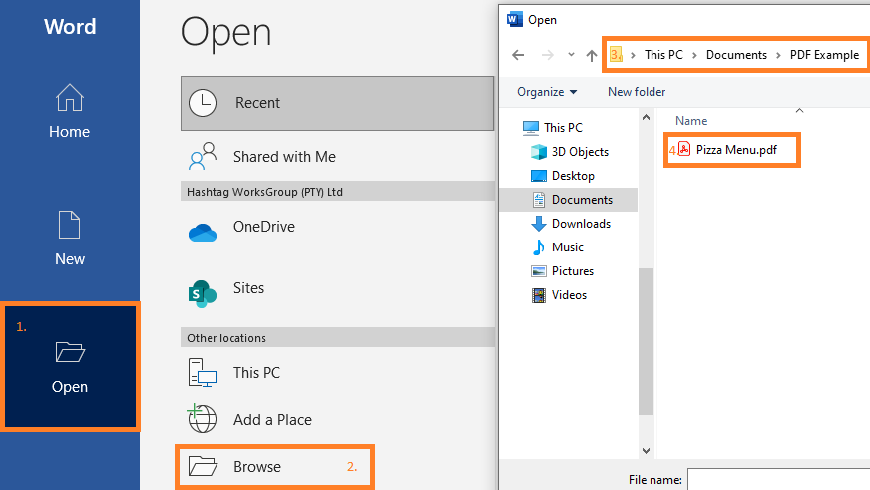Go up one folder level
Image resolution: width=870 pixels, height=490 pixels.
[x=591, y=55]
